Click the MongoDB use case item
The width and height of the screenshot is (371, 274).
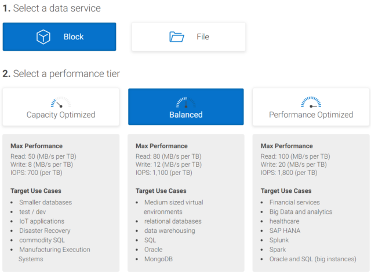click(x=159, y=258)
